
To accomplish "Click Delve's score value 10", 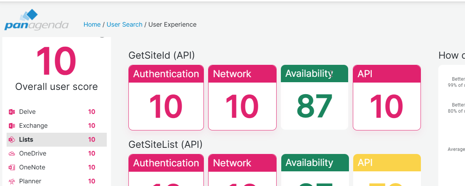I will click(92, 112).
